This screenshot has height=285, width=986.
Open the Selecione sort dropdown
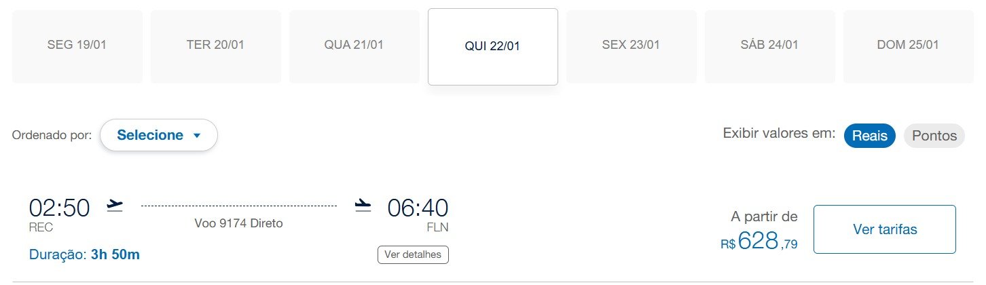coord(158,135)
